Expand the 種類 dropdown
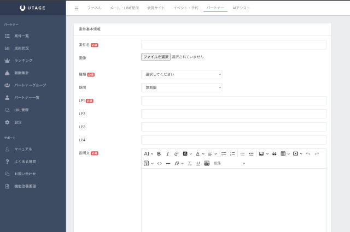The image size is (350, 232). (182, 74)
